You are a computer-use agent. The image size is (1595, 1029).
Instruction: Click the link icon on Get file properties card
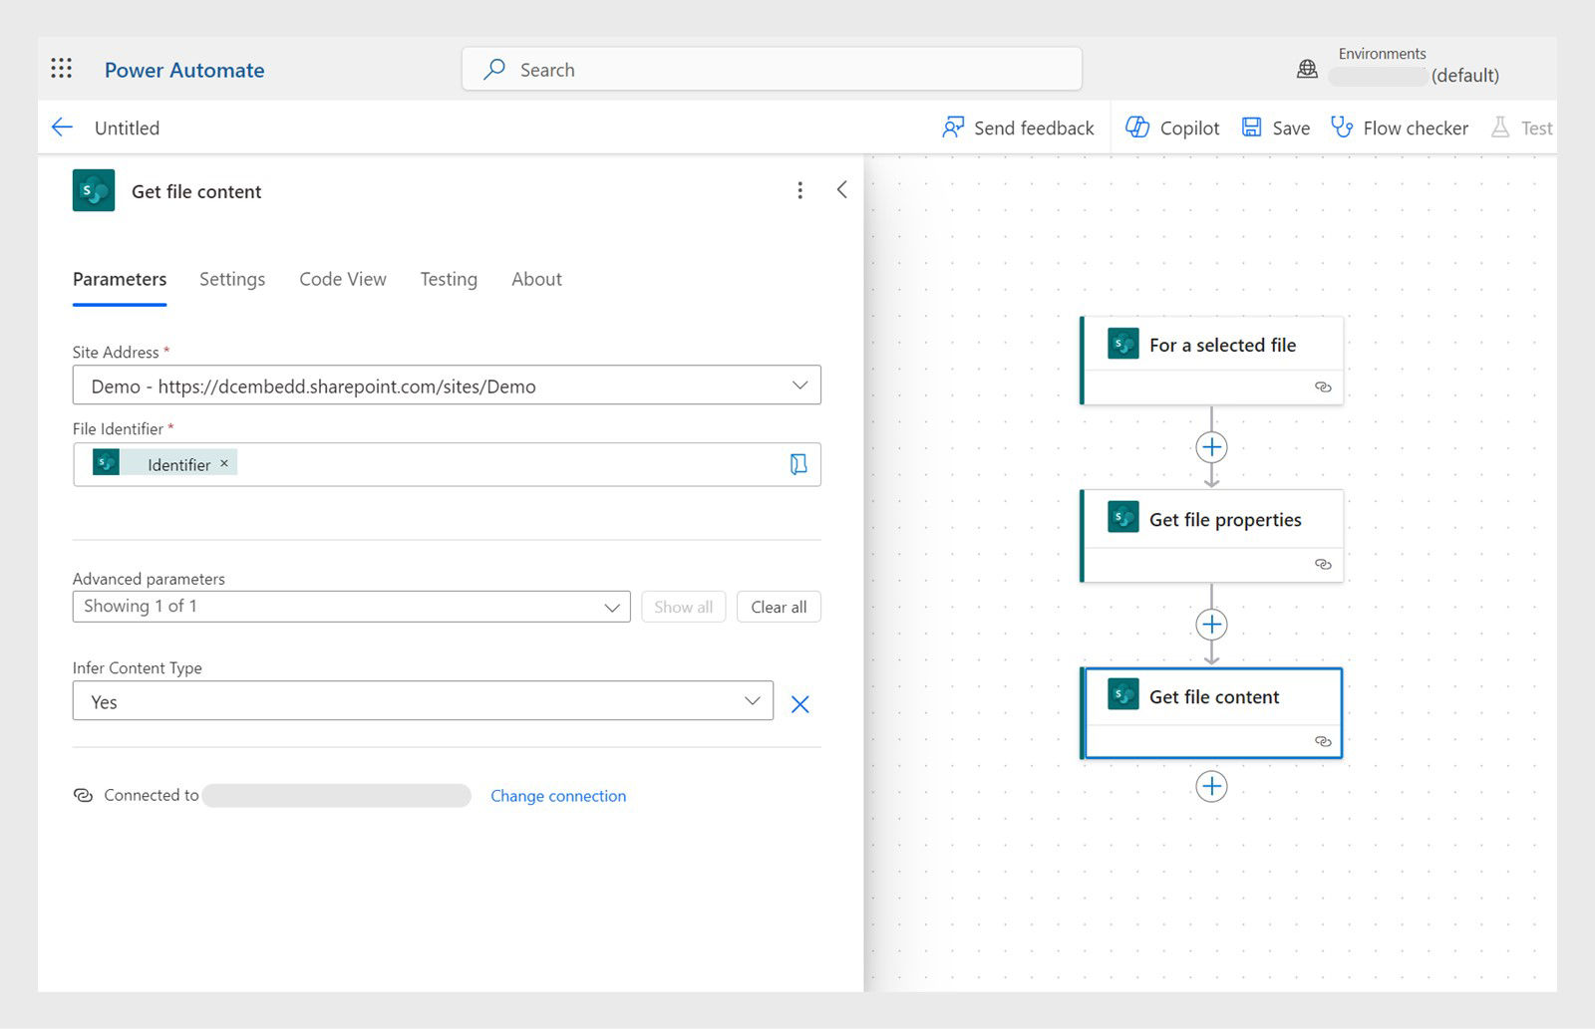(1323, 564)
